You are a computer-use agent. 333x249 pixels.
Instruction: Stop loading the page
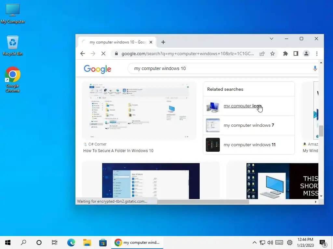(x=103, y=53)
